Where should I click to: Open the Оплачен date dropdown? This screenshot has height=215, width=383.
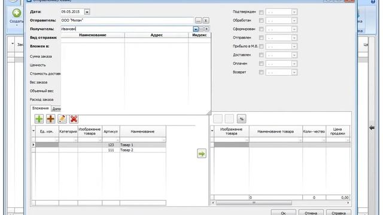(294, 64)
